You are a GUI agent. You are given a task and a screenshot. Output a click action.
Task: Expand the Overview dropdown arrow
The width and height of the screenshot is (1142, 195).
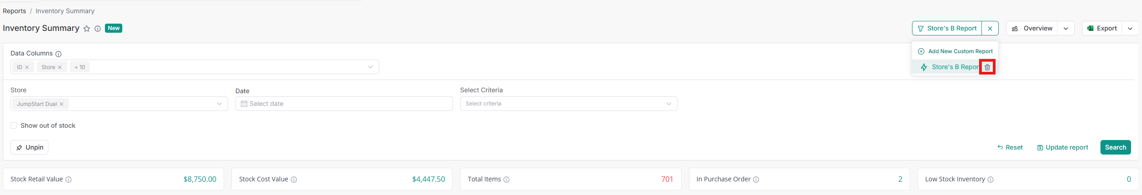1066,29
